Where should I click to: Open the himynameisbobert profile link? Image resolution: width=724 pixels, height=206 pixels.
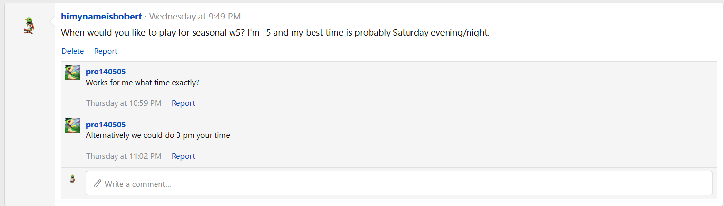[x=101, y=16]
